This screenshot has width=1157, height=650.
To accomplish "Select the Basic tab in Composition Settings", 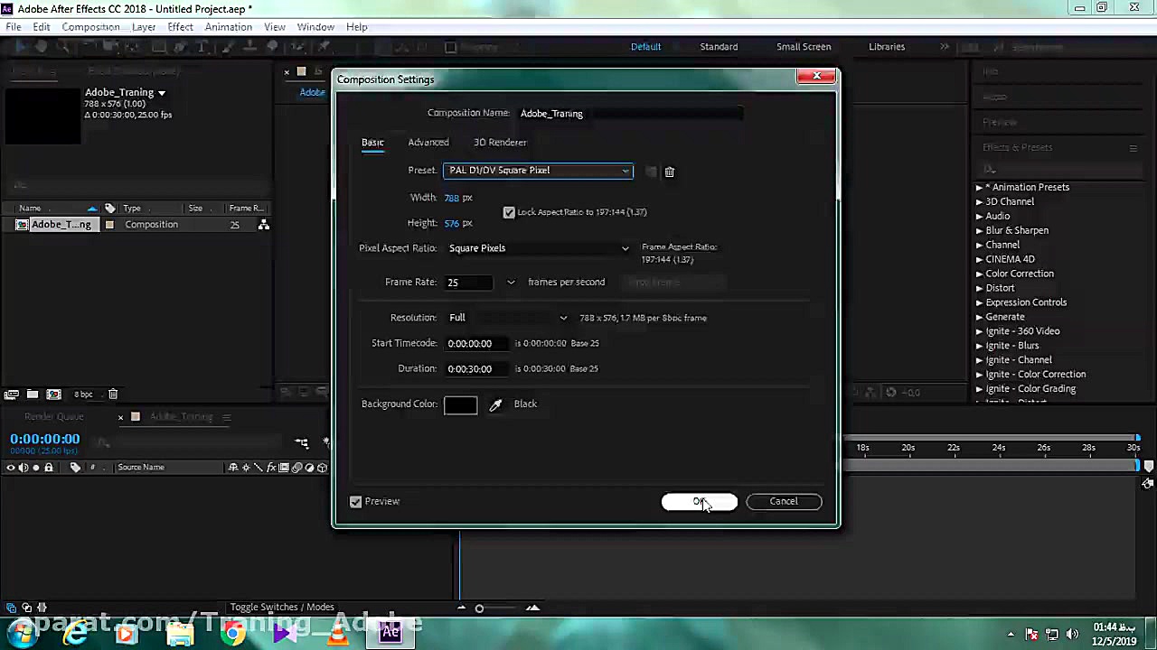I will (372, 143).
